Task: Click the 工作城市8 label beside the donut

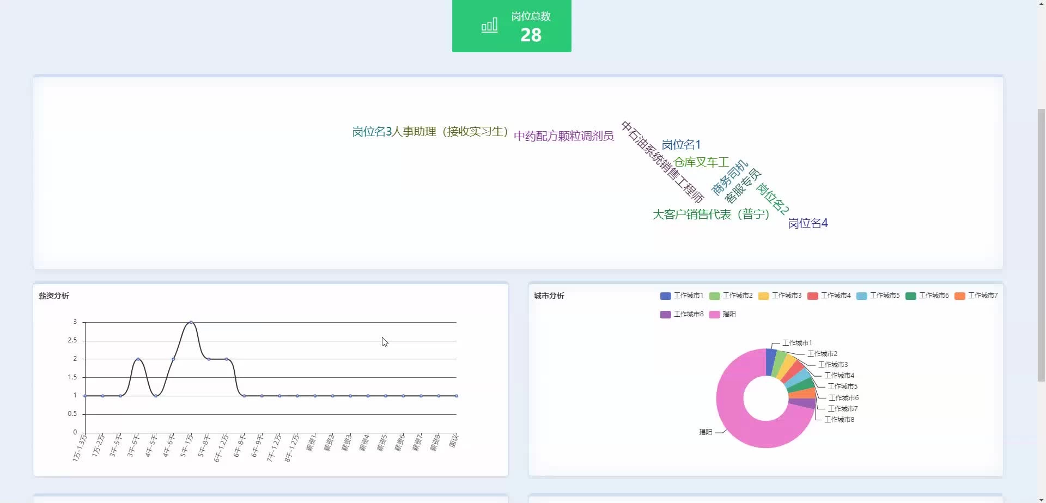Action: tap(839, 420)
